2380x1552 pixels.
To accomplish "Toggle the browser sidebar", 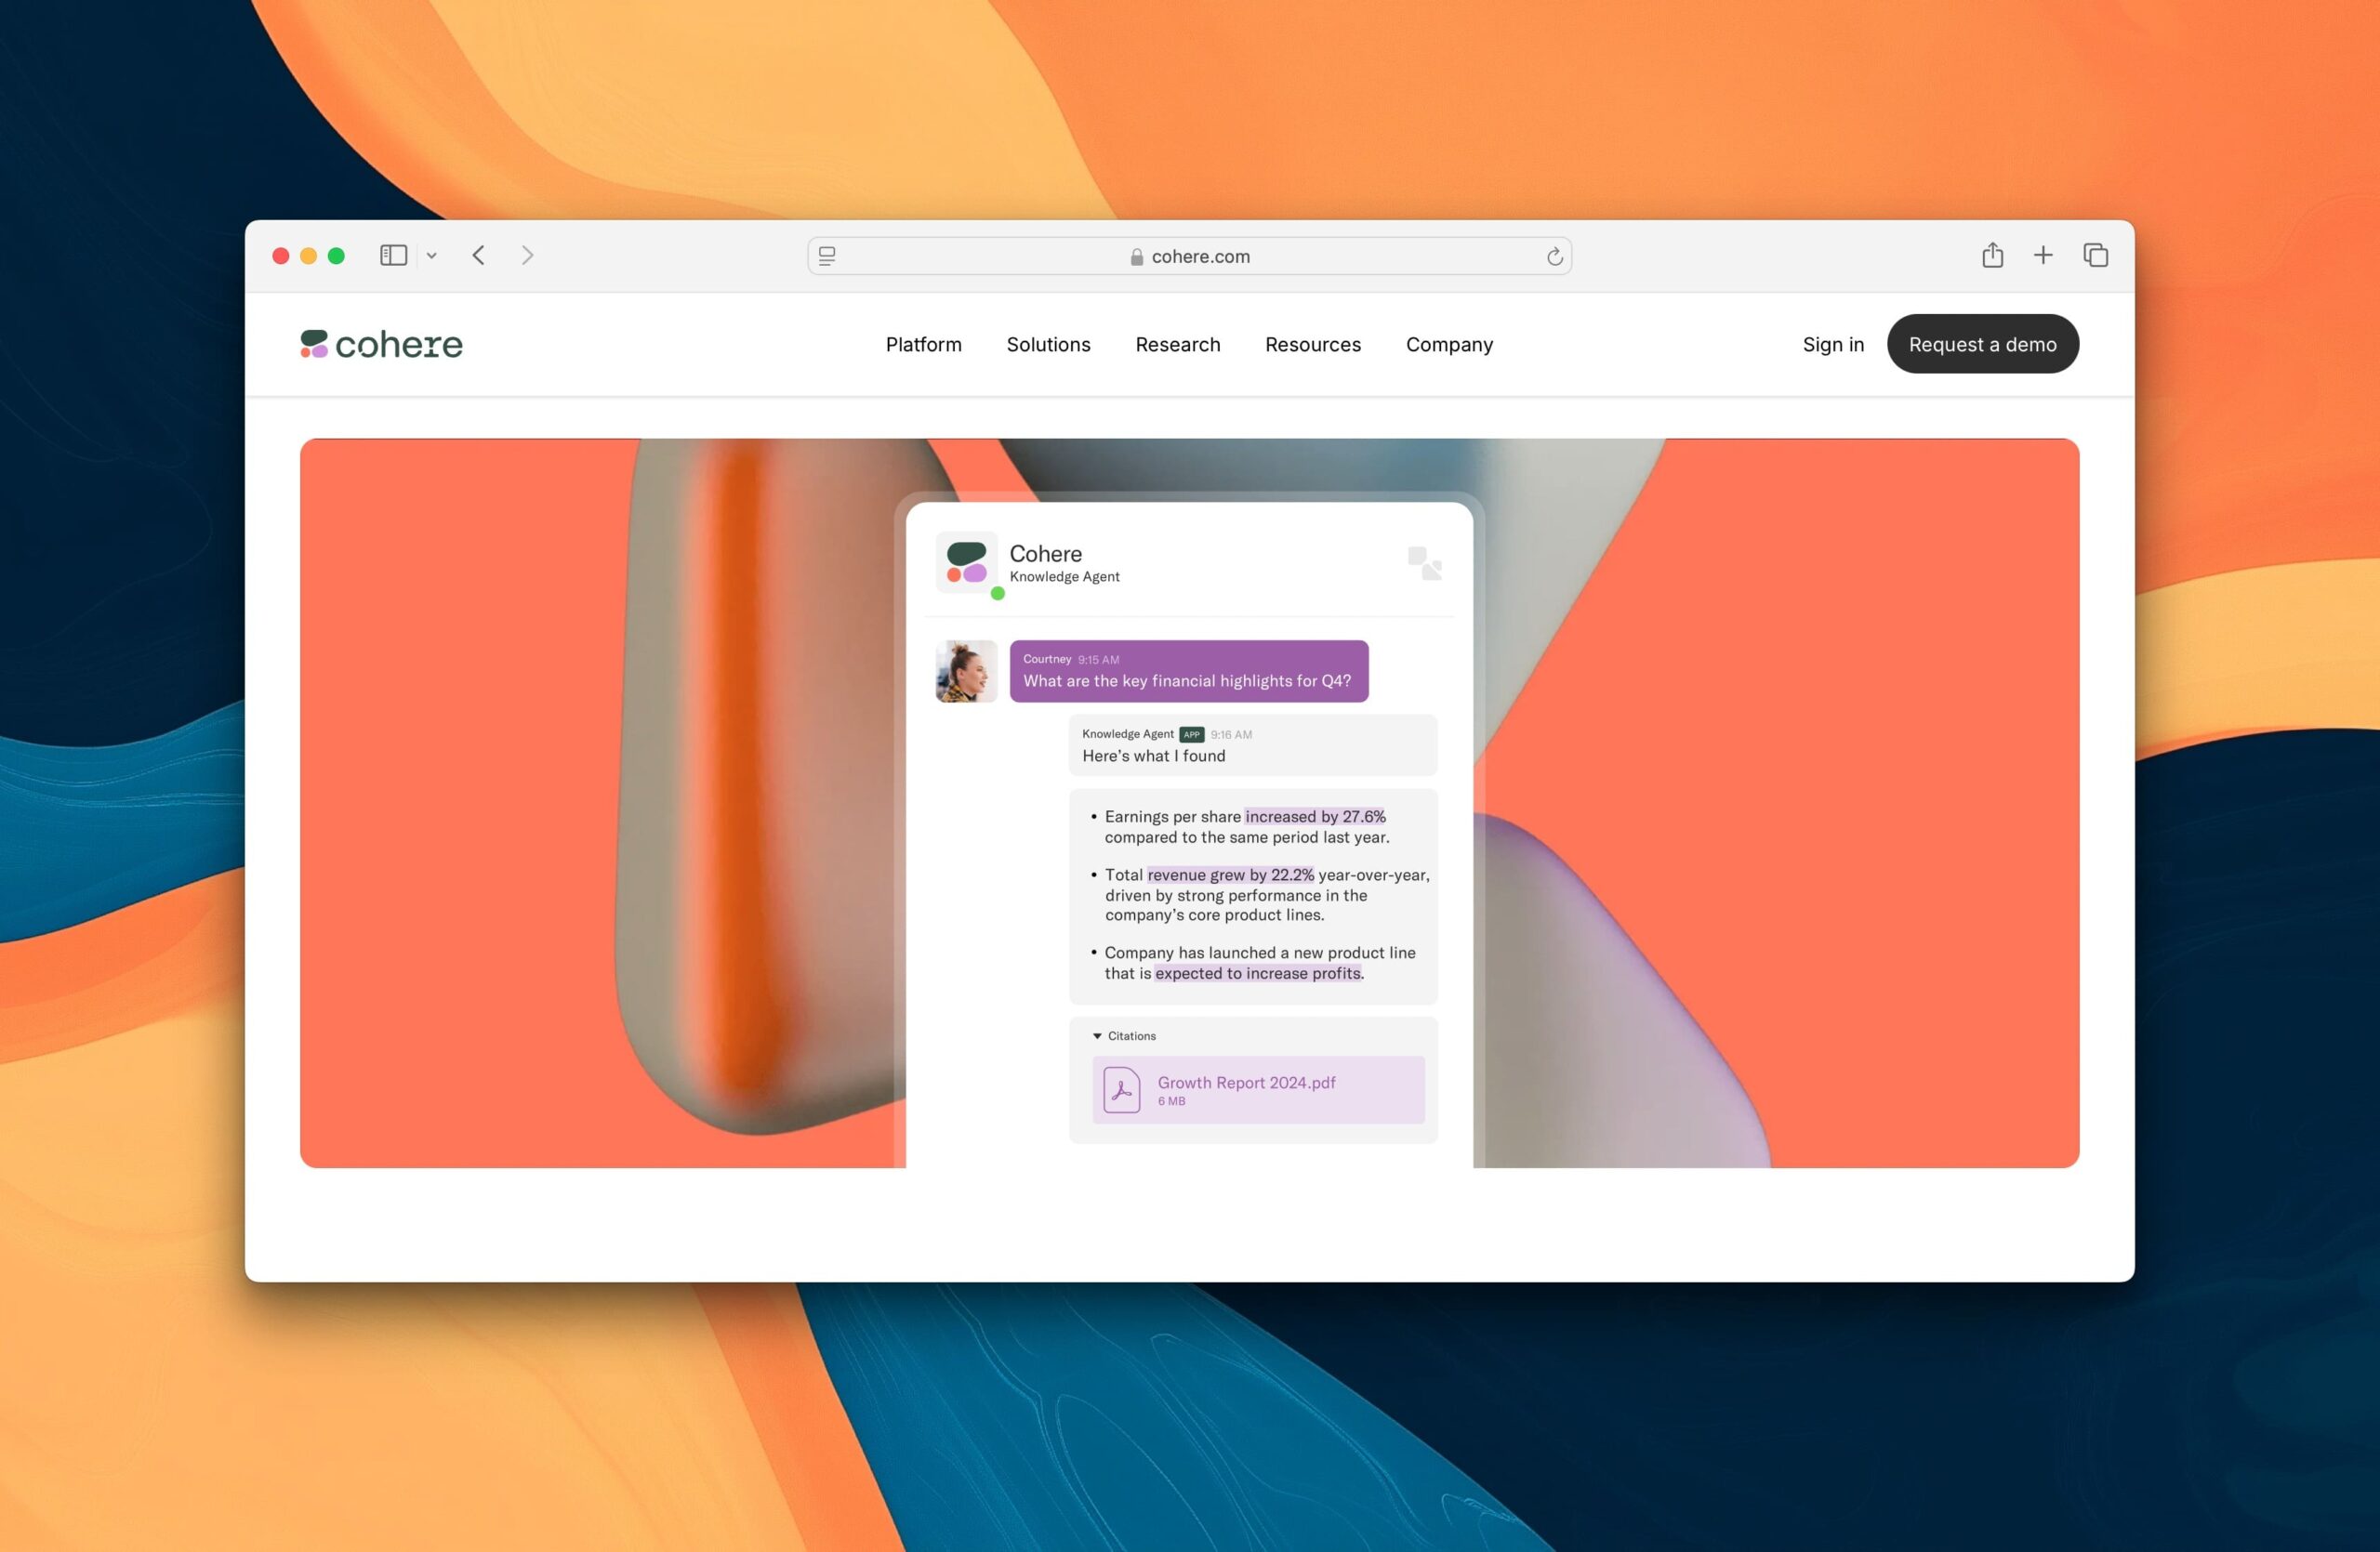I will pos(393,255).
